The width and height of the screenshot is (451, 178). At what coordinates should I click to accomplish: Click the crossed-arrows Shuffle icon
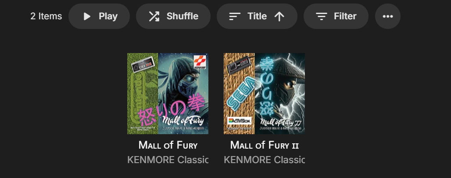point(154,16)
